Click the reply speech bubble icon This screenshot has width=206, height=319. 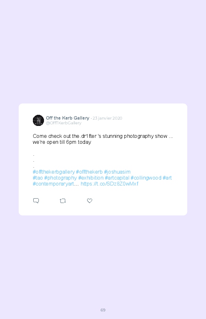point(36,201)
